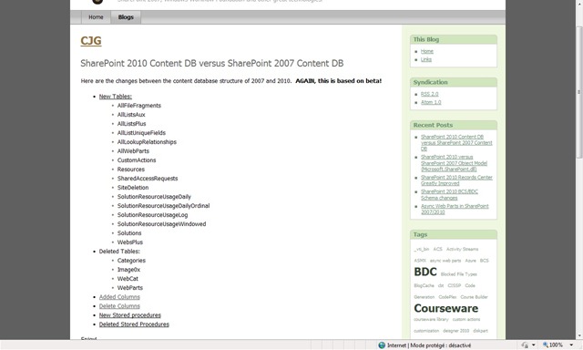Open recent post SharePoint 2010 versus 2007 Object Model
583x350 pixels.
[454, 163]
